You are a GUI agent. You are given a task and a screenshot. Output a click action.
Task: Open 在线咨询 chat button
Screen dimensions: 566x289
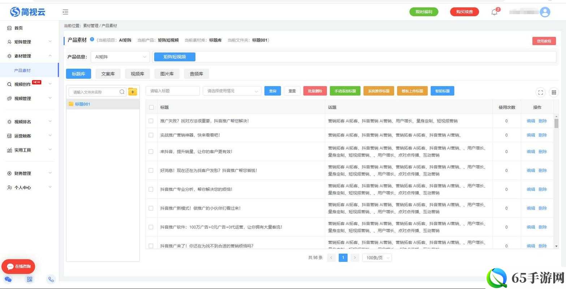point(18,267)
